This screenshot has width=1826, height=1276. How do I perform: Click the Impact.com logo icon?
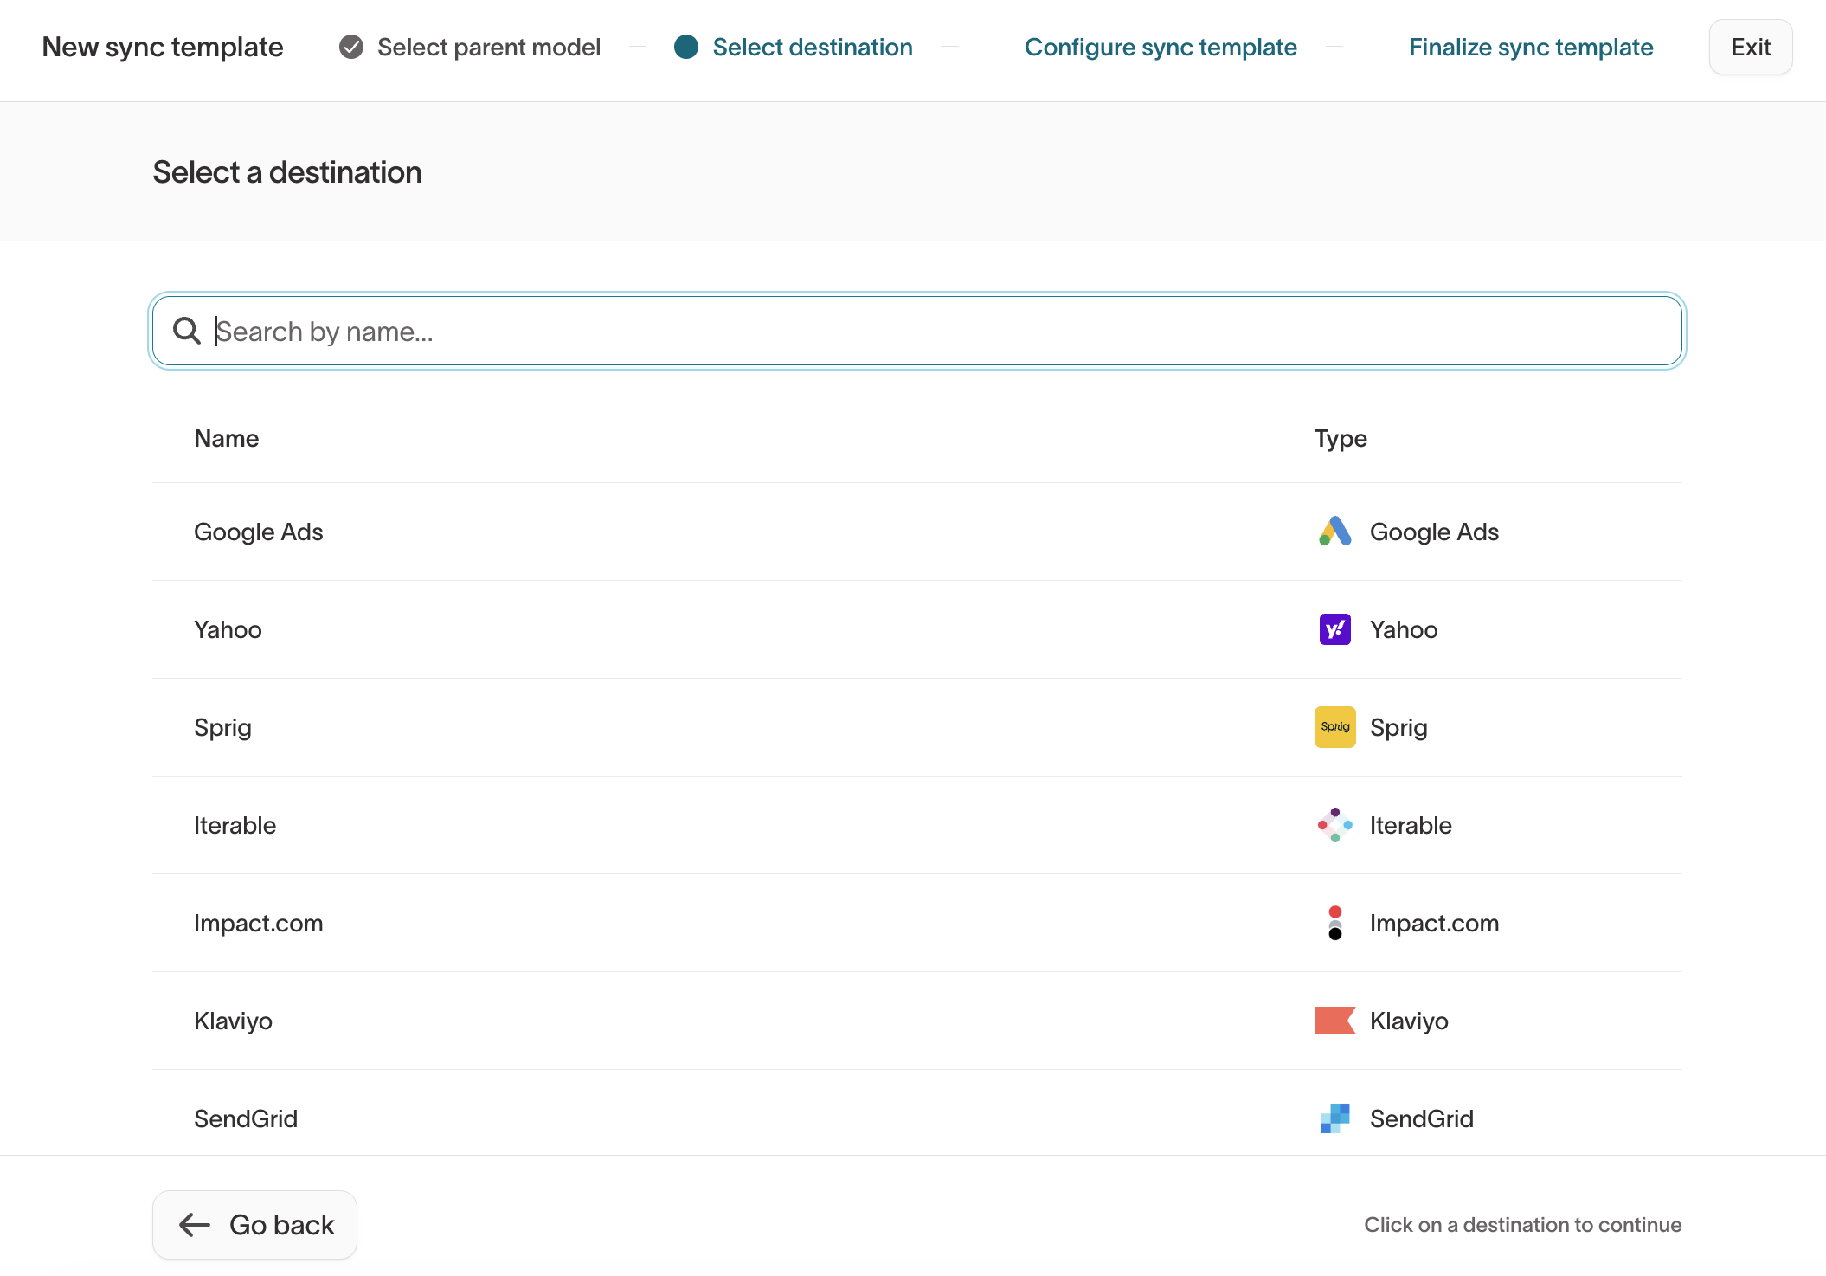pyautogui.click(x=1334, y=923)
